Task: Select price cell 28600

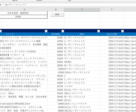Action: pyautogui.click(x=56, y=111)
